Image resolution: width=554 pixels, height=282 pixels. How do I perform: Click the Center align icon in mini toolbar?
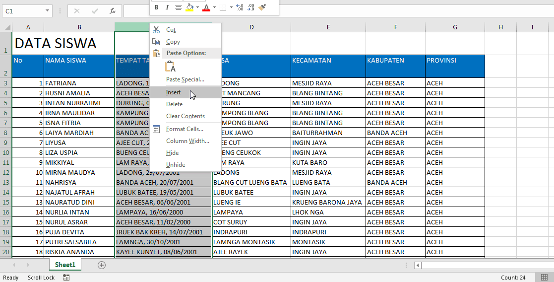click(179, 7)
